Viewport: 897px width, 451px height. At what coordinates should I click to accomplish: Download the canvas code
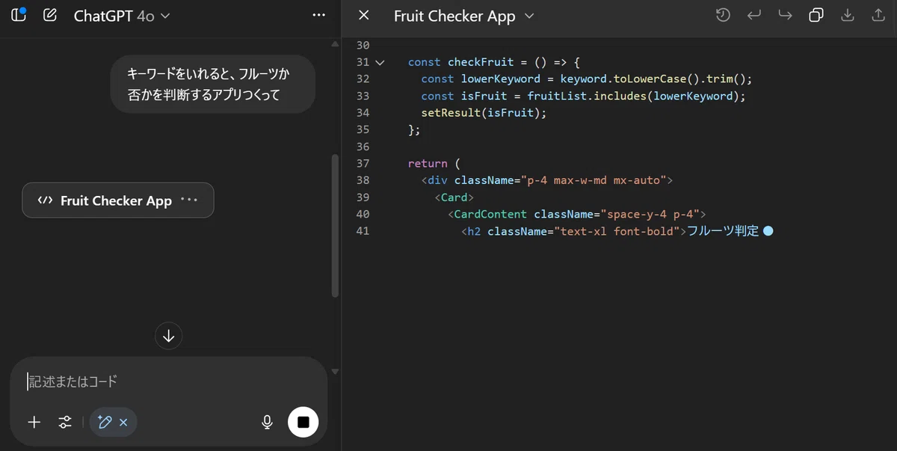tap(848, 15)
